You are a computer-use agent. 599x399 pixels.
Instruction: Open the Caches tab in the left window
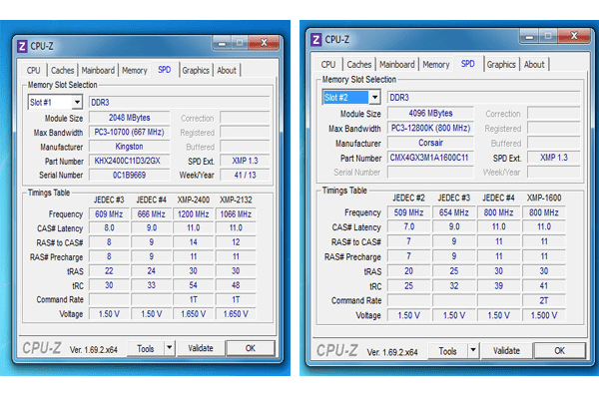pos(62,70)
